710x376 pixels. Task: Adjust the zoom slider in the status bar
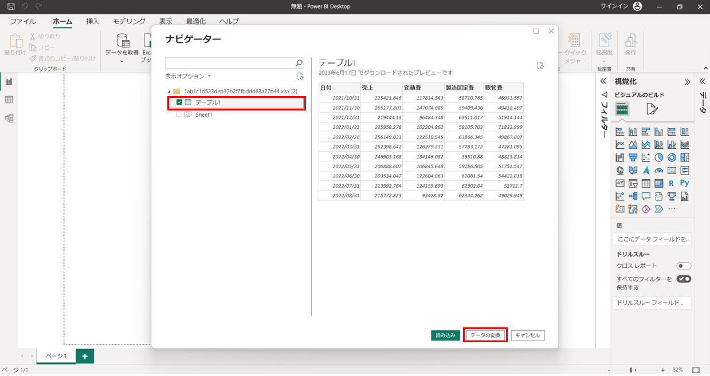(631, 370)
